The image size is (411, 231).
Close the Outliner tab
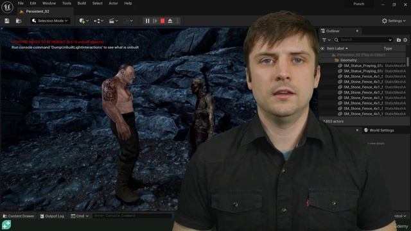coord(357,31)
